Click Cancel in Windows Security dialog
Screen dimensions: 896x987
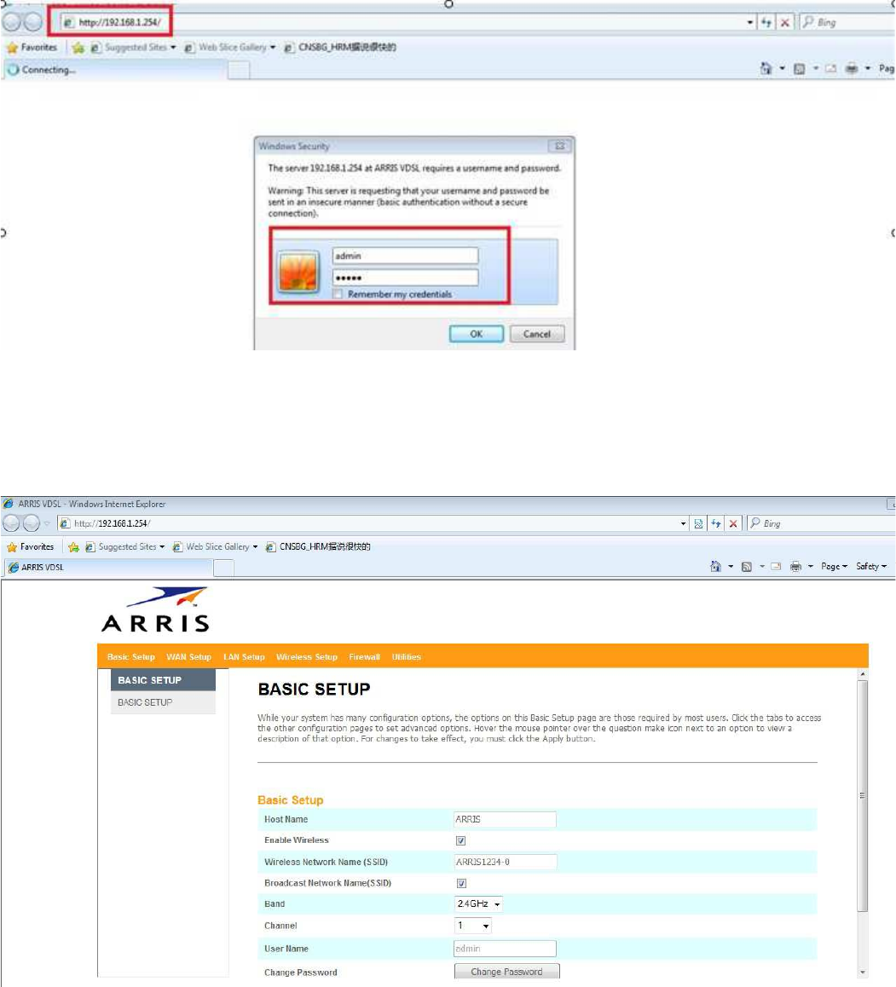point(537,334)
